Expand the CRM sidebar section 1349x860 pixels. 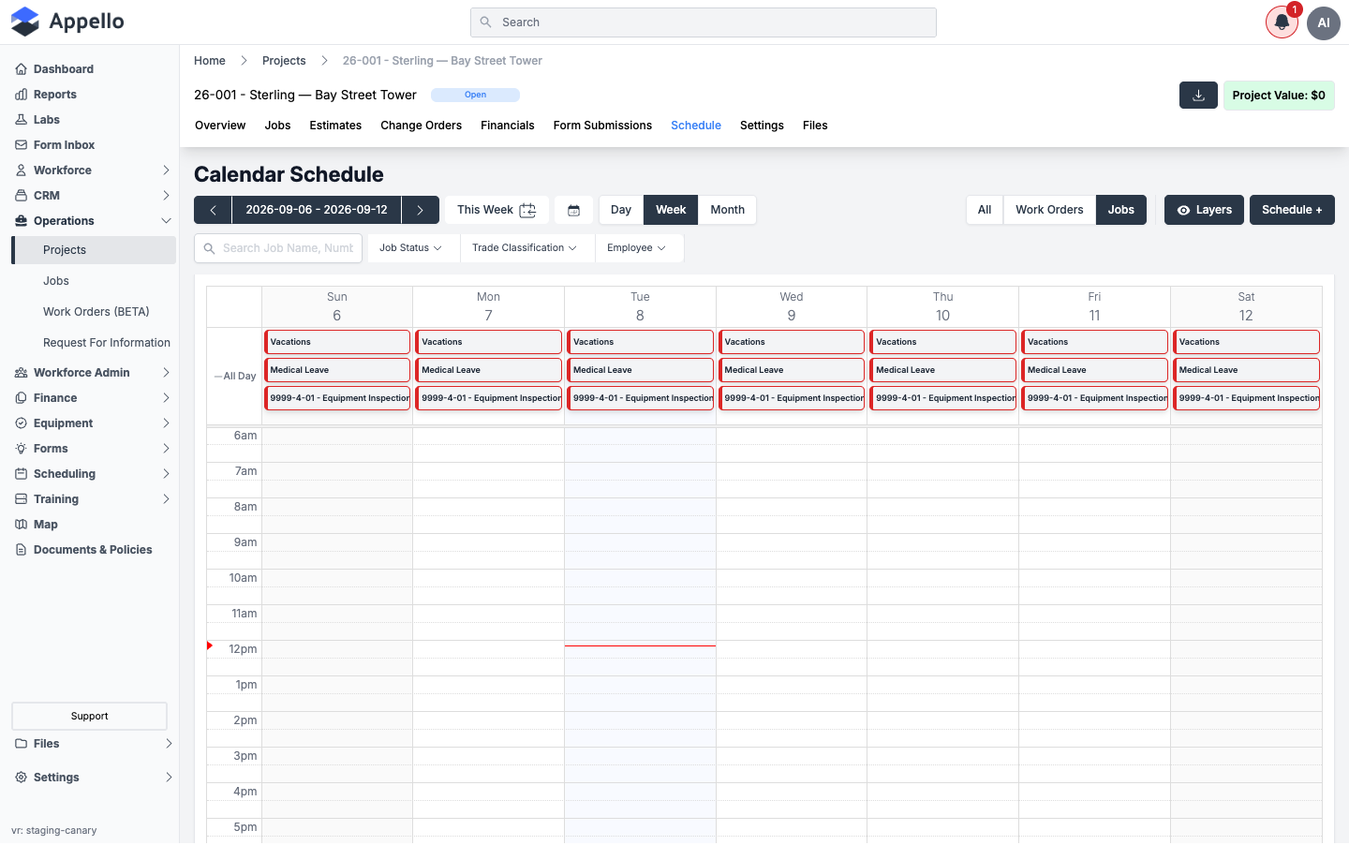click(x=94, y=196)
